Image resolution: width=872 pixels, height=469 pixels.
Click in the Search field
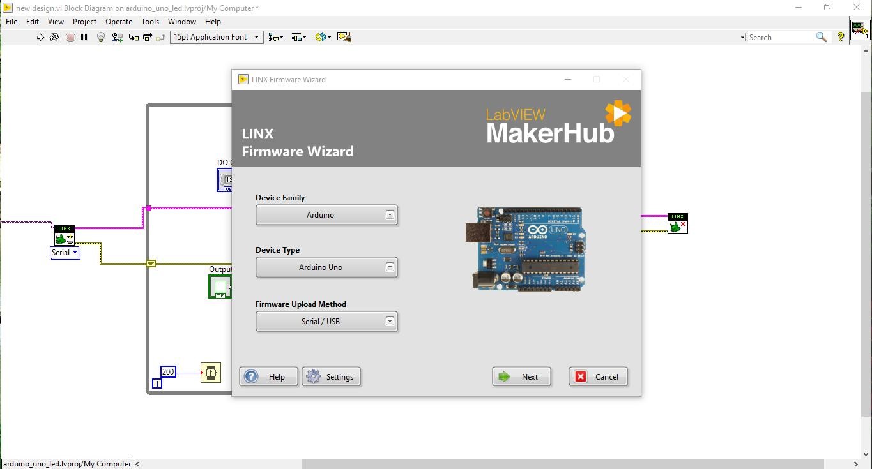click(x=779, y=38)
